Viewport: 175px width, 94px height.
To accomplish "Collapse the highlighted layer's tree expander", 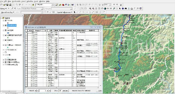I will (x=3, y=25).
